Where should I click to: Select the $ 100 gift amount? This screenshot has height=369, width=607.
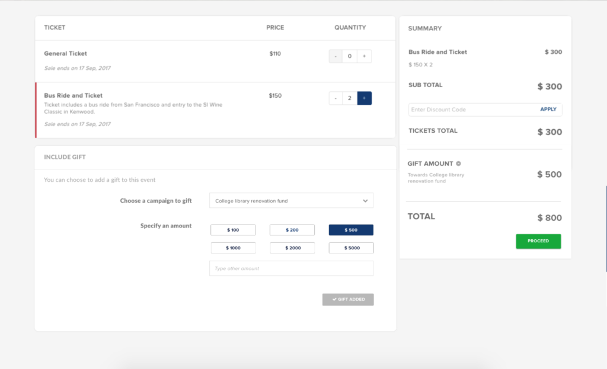tap(233, 230)
